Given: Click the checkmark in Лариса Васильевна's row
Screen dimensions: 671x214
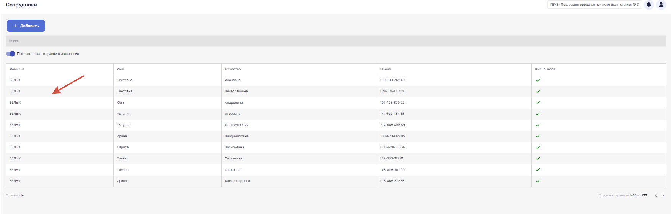Looking at the screenshot, I should 538,147.
